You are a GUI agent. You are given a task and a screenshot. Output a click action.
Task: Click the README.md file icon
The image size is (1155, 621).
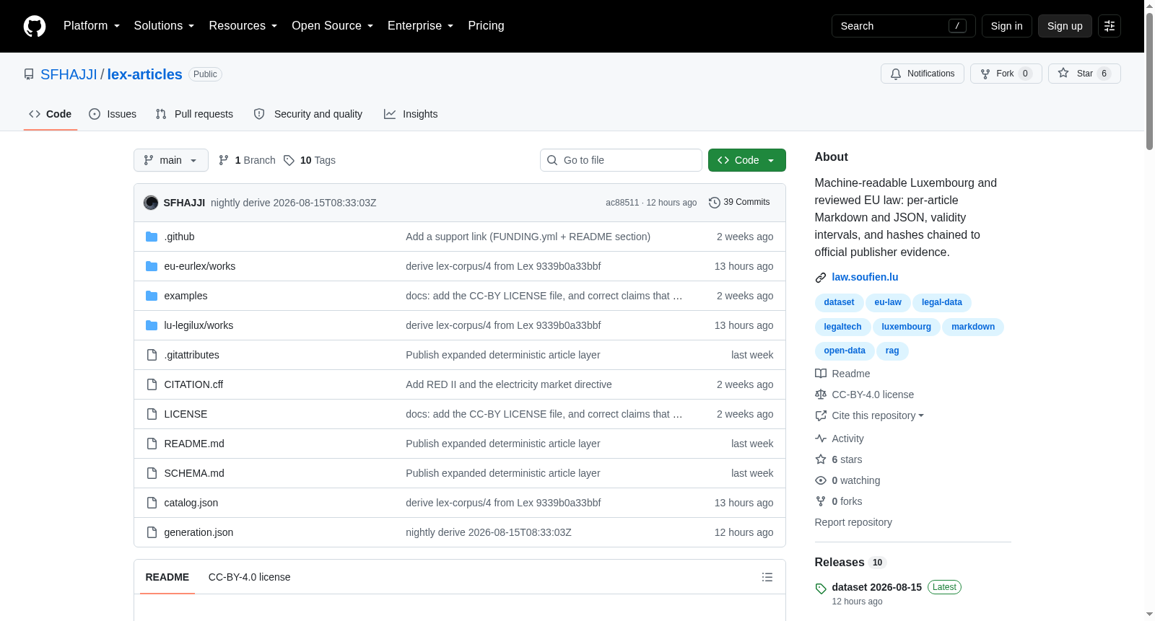[x=152, y=444]
